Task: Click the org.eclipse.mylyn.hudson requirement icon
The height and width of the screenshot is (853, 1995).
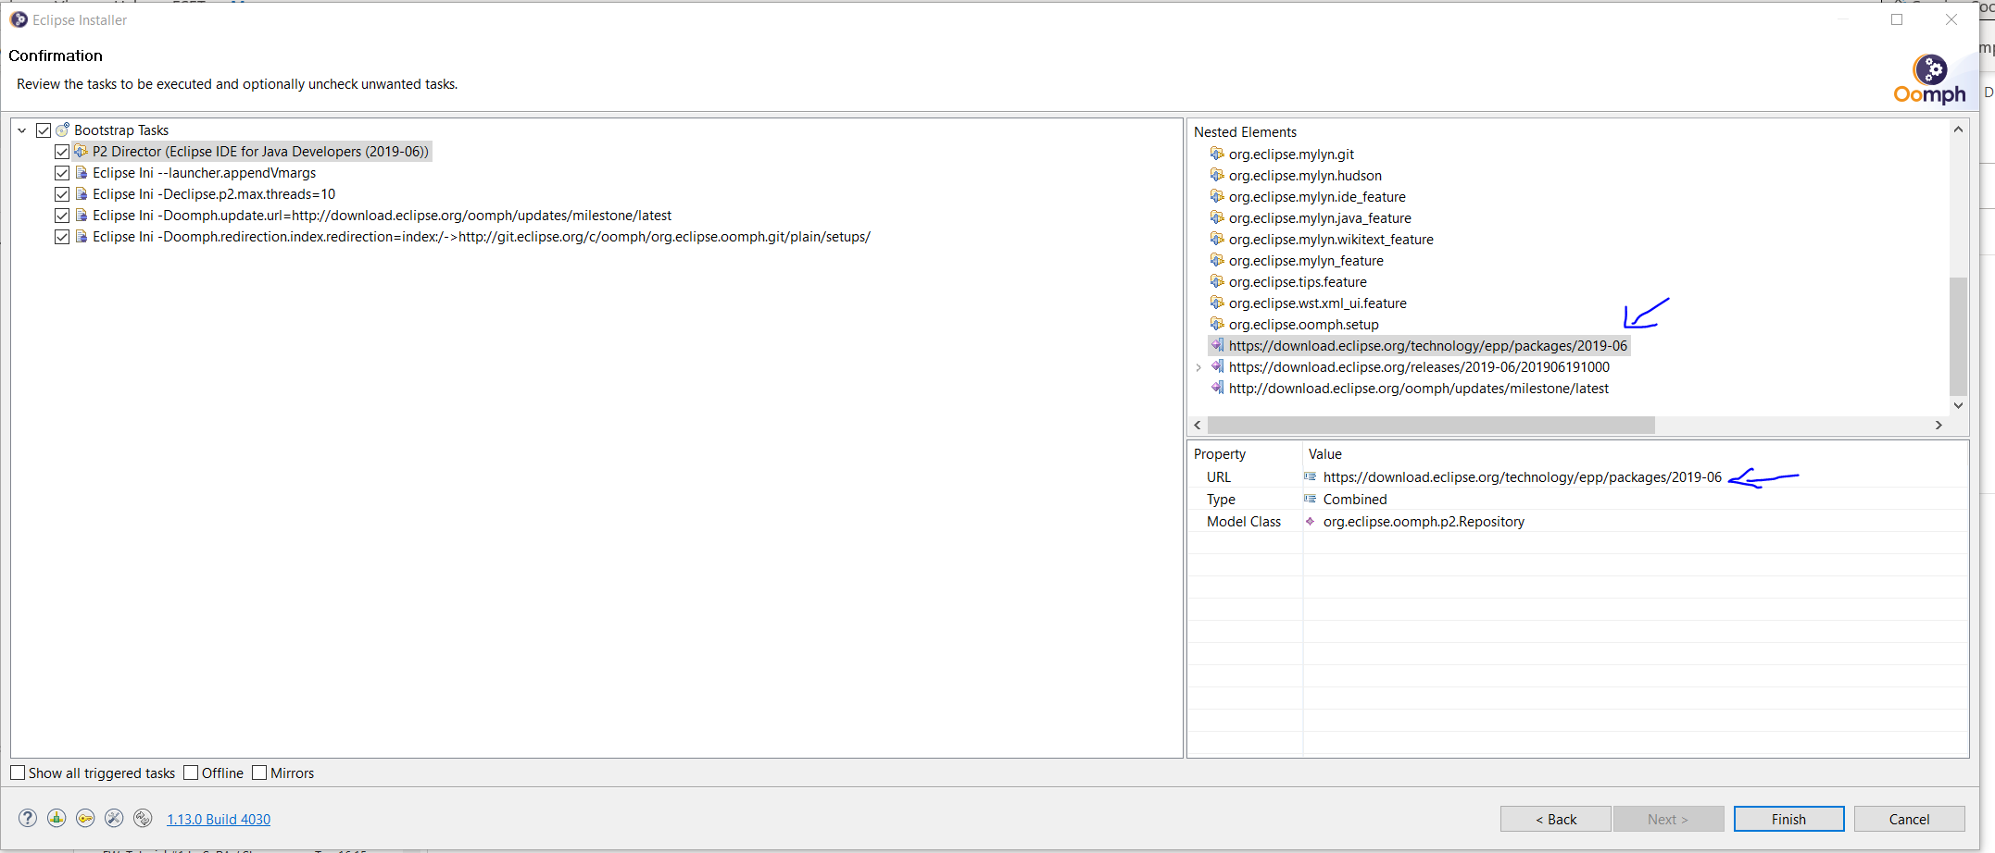Action: (1217, 175)
